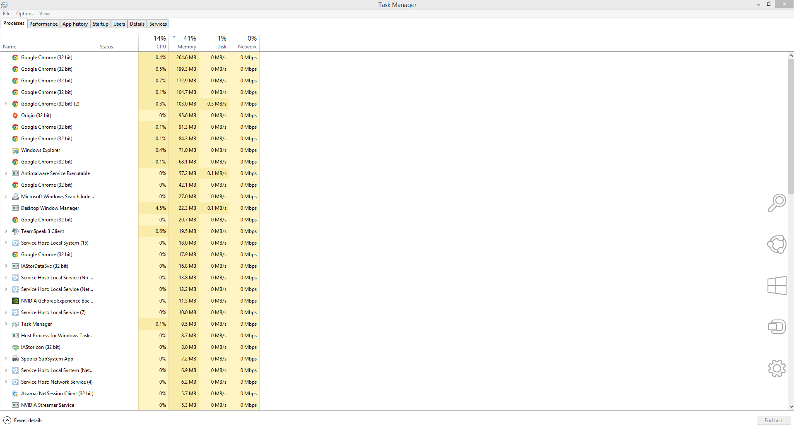This screenshot has height=430, width=794.
Task: Switch to the Users tab
Action: pyautogui.click(x=119, y=24)
